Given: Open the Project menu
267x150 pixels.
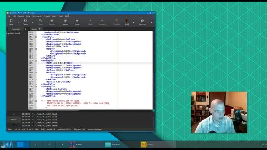Looking at the screenshot, I should point(47,16).
